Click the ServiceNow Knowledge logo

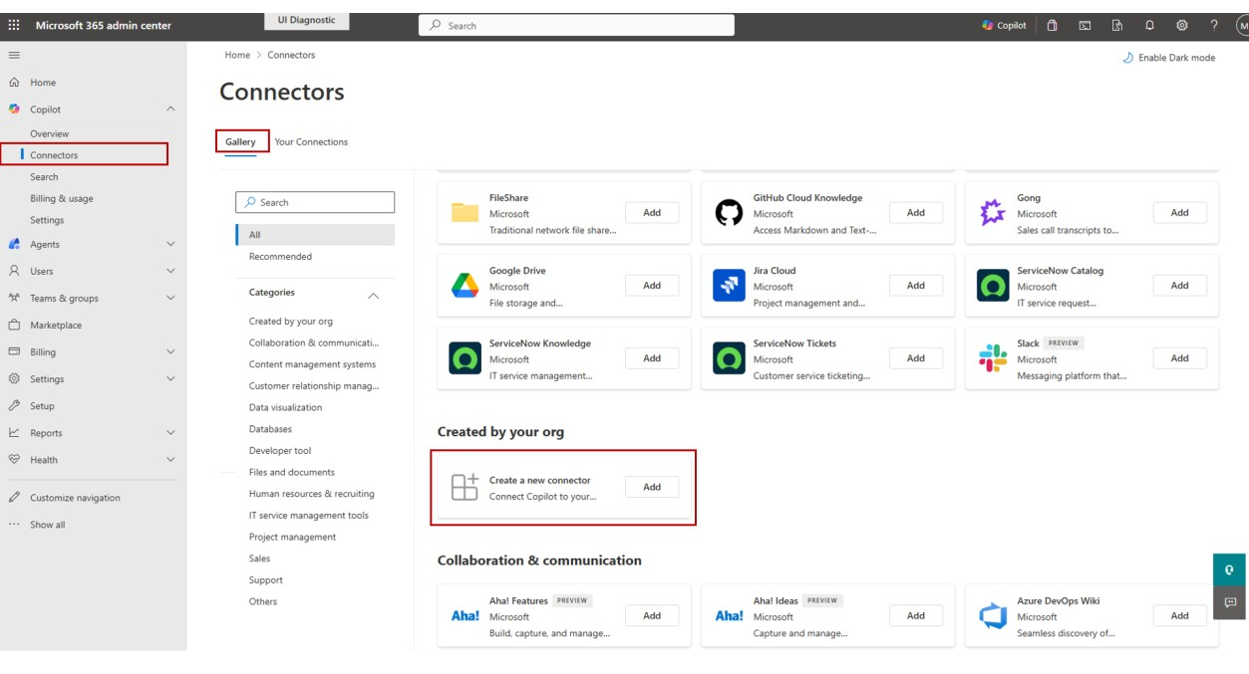(x=465, y=358)
